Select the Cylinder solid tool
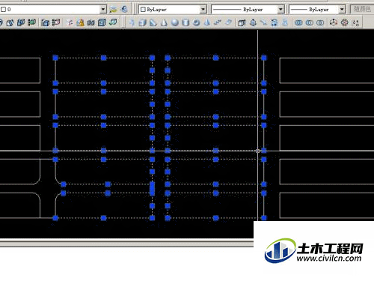Image resolution: width=374 pixels, height=281 pixels. 186,22
